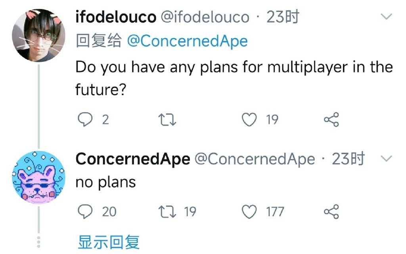
Task: Open ConcernedApe's pixel cat avatar
Action: pyautogui.click(x=38, y=177)
